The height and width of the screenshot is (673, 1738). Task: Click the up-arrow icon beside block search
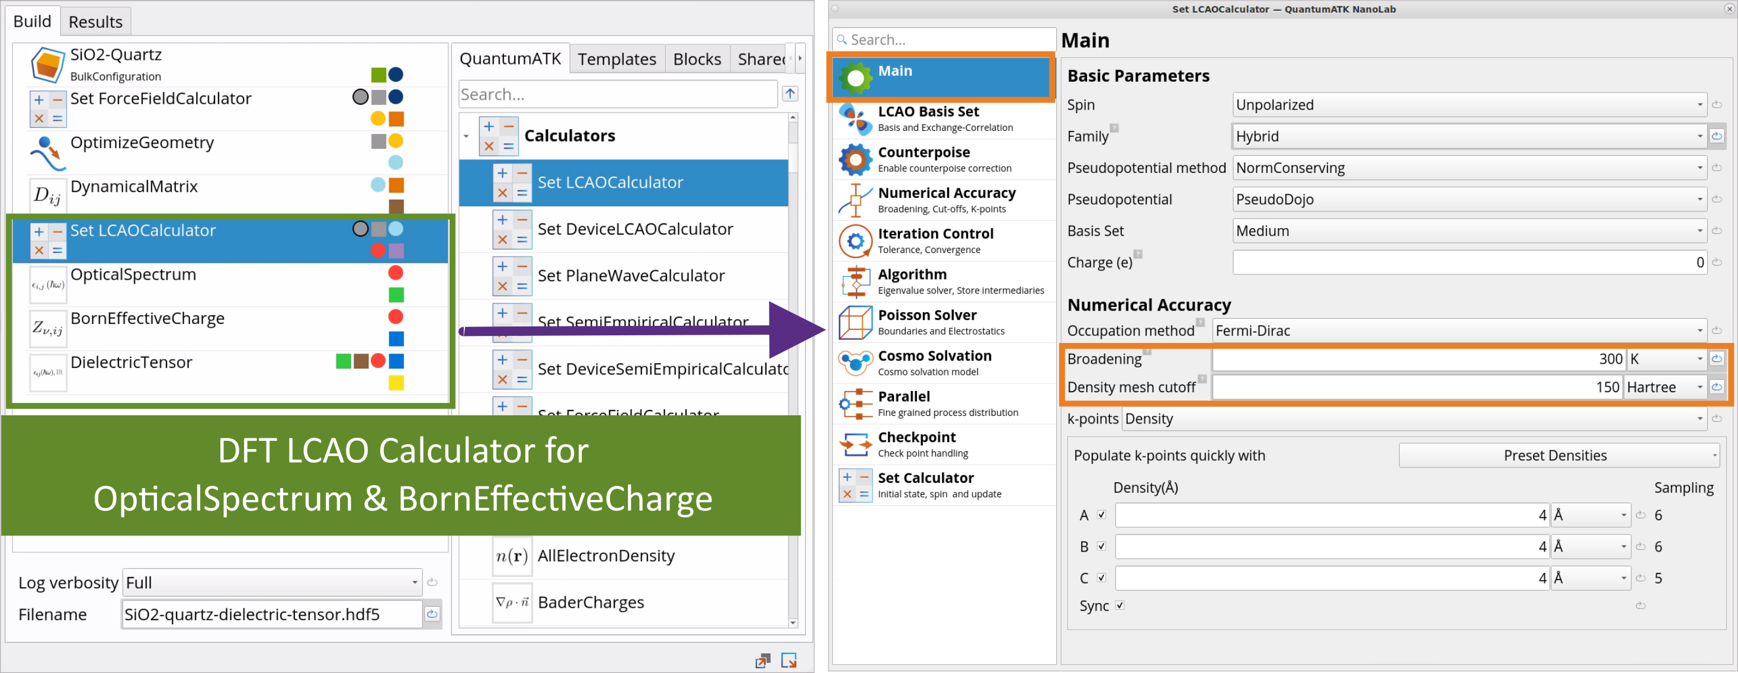pyautogui.click(x=790, y=94)
